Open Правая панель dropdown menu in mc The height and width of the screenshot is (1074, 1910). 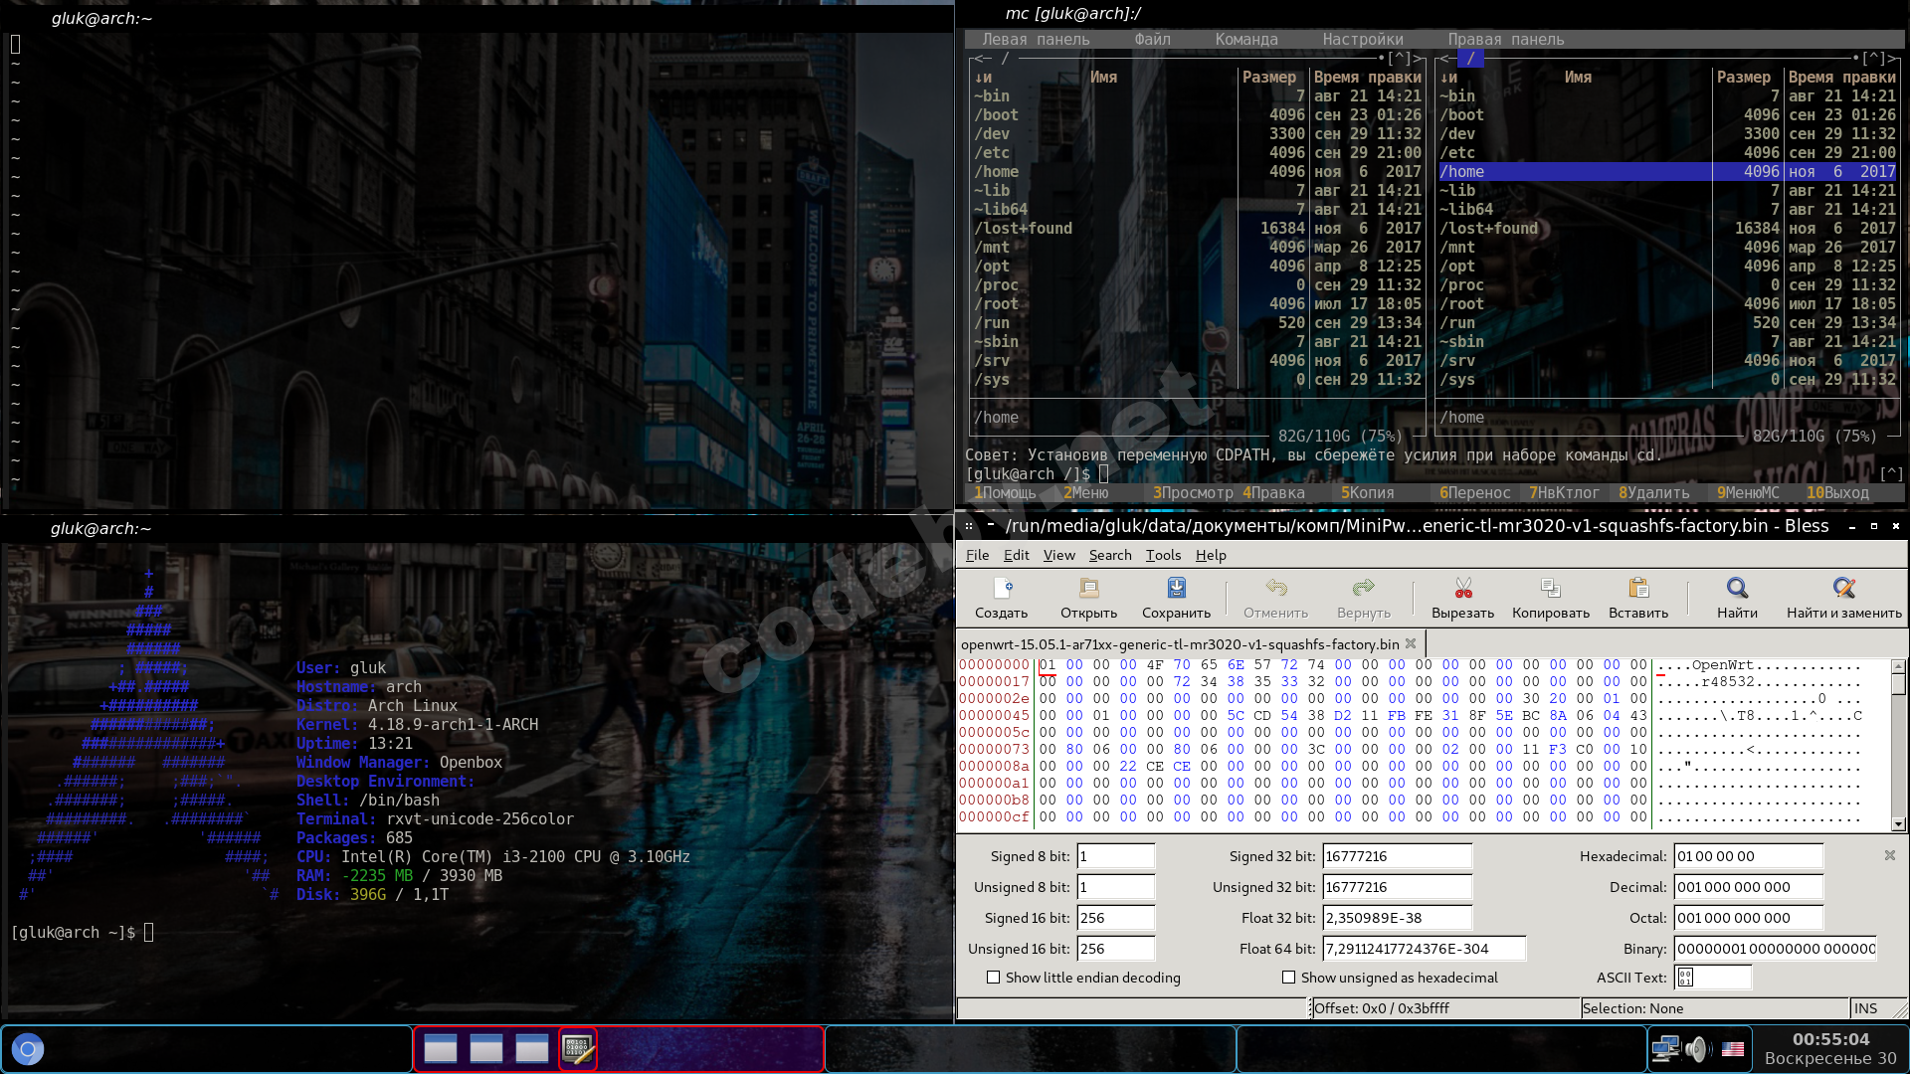tap(1505, 40)
